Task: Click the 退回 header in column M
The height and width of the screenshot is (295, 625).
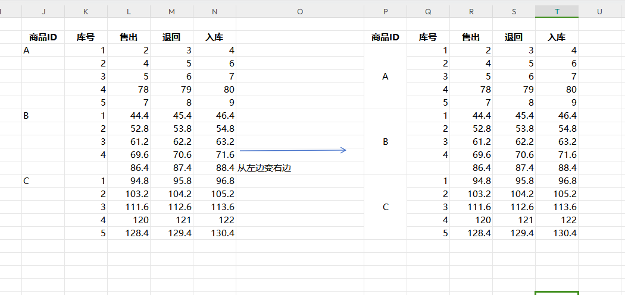Action: [171, 37]
